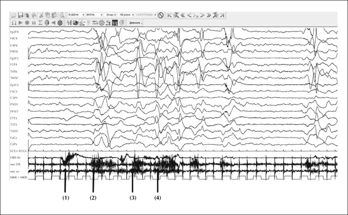Select the Fp2F4 channel label

[x=14, y=32]
